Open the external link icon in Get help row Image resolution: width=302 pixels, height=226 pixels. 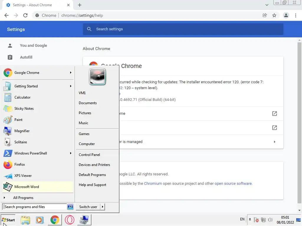(275, 114)
